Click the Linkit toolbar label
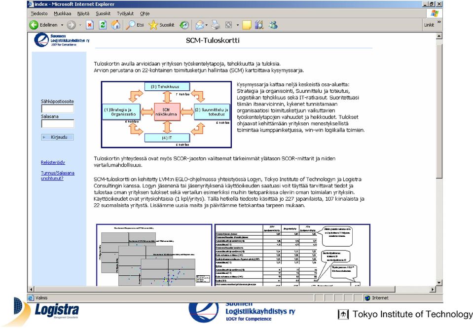The width and height of the screenshot is (473, 329). click(x=429, y=25)
